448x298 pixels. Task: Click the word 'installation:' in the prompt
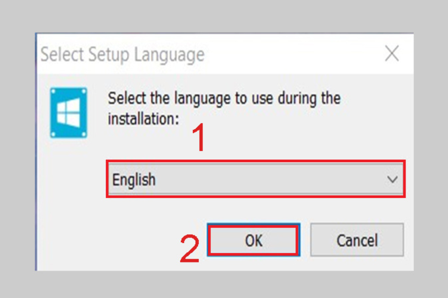tap(144, 119)
